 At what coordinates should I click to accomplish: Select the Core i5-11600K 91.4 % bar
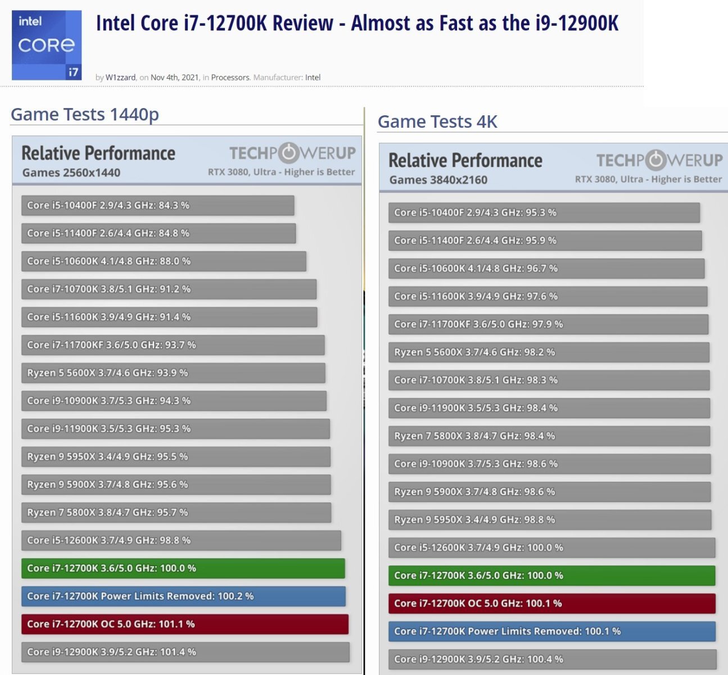coord(170,317)
